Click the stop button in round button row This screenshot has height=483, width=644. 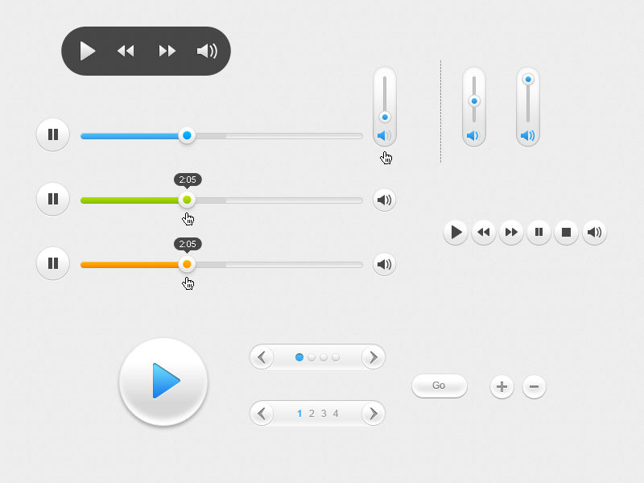point(567,233)
